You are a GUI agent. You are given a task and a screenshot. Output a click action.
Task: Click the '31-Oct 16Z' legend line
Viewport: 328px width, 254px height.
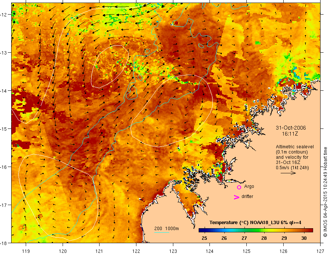click(288, 162)
